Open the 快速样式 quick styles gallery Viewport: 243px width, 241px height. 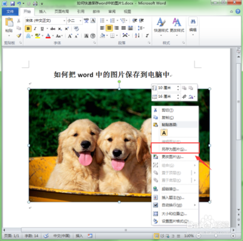pos(161,27)
